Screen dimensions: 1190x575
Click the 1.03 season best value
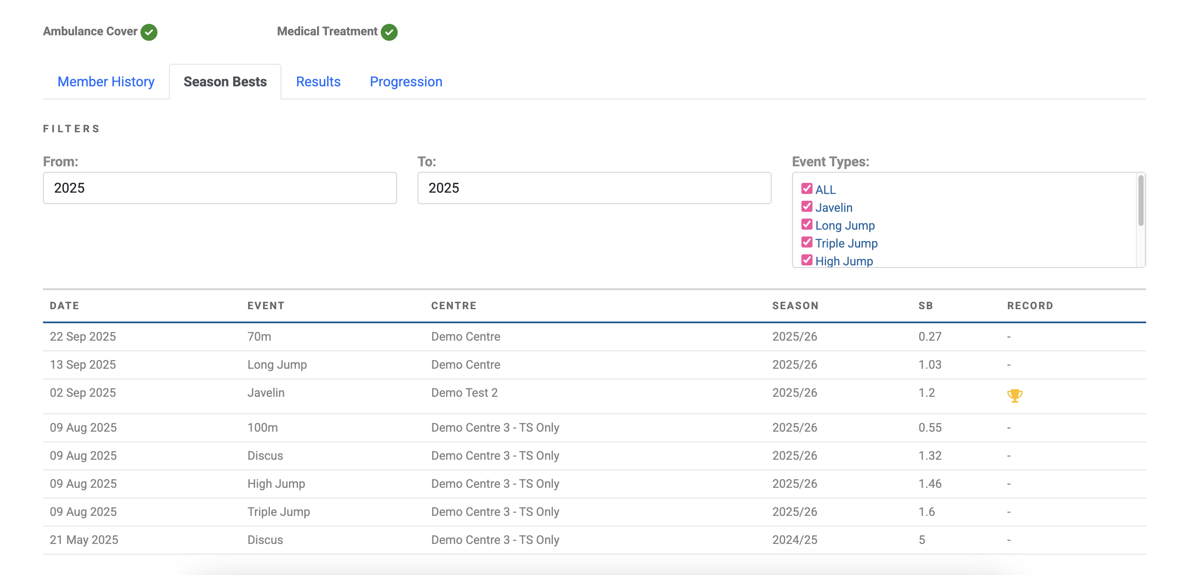930,364
